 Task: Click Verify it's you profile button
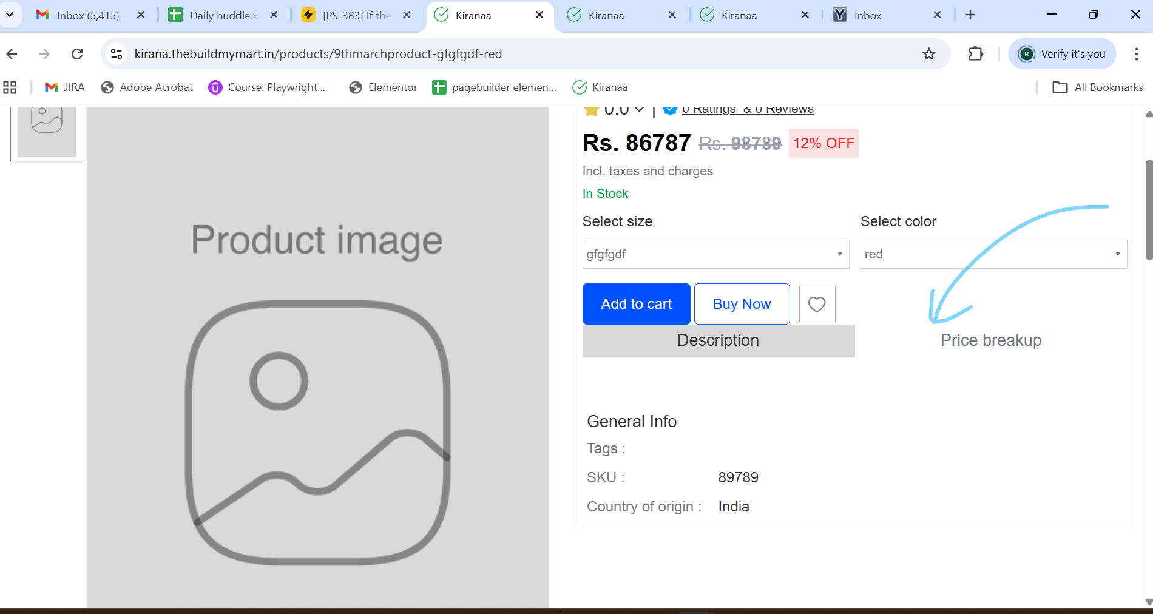(1062, 54)
